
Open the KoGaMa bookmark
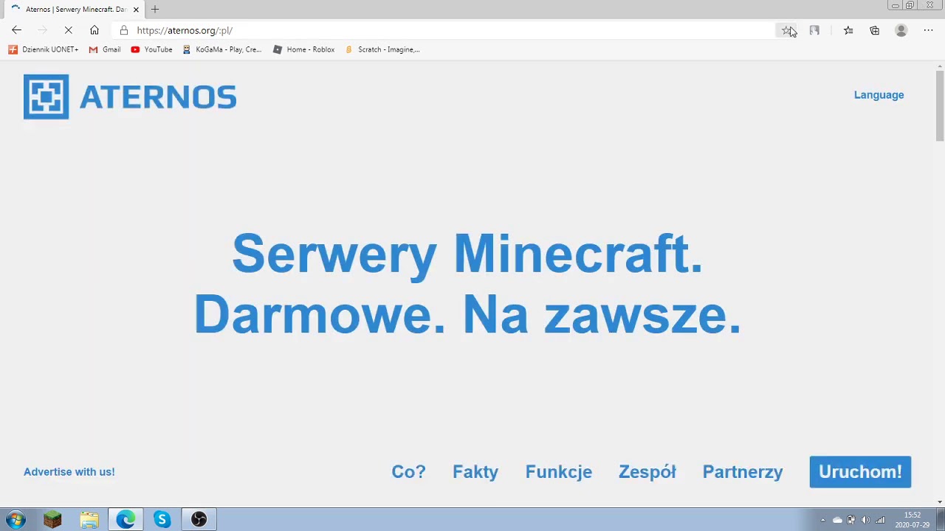pyautogui.click(x=222, y=49)
